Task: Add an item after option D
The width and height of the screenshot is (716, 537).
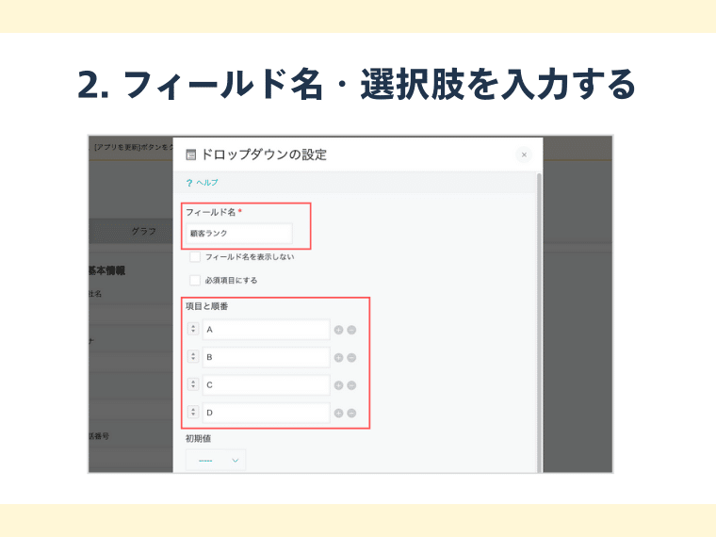Action: click(x=338, y=413)
